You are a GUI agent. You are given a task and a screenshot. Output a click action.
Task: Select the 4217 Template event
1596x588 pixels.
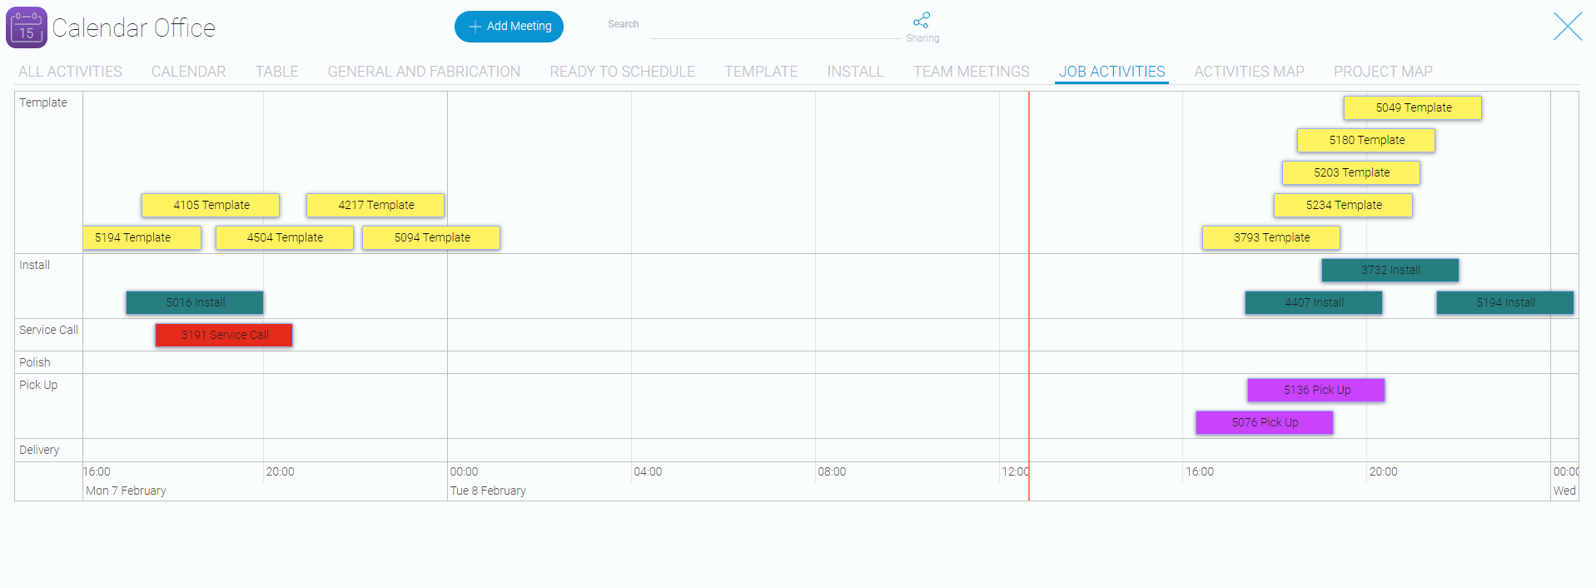click(375, 205)
